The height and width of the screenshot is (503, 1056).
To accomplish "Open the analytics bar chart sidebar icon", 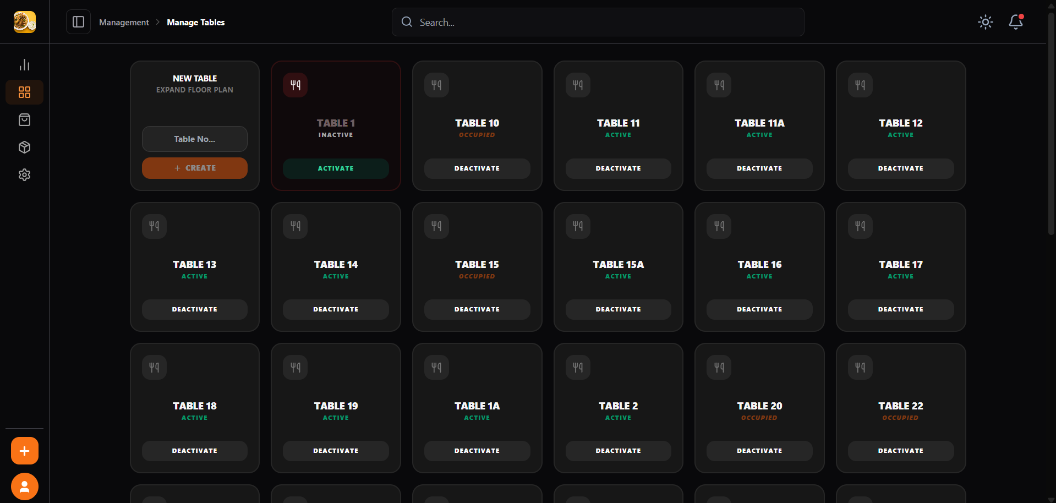I will pos(24,65).
